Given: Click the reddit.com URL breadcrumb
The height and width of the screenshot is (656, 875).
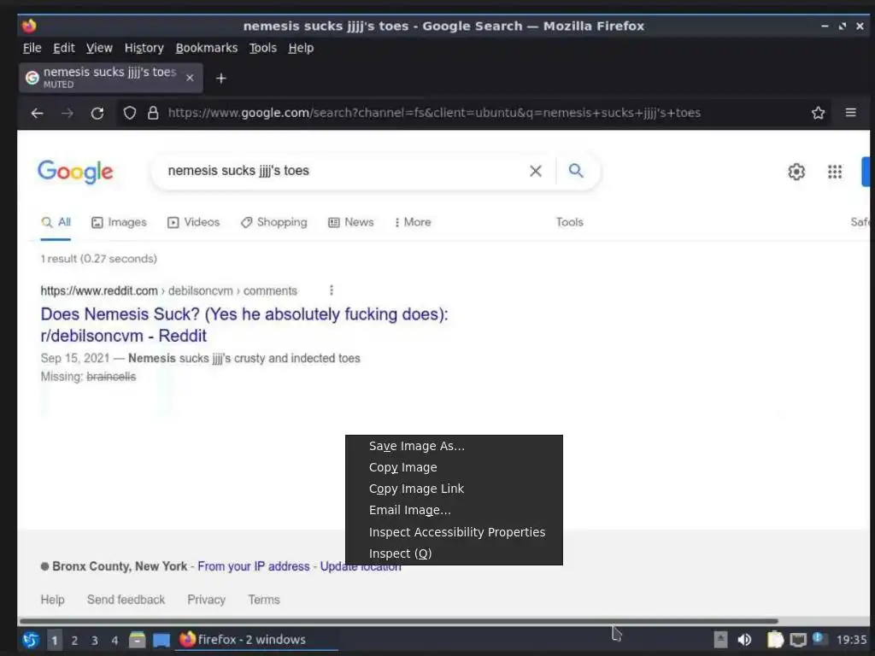Looking at the screenshot, I should point(168,290).
